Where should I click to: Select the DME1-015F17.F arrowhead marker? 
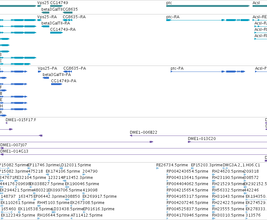point(7,123)
